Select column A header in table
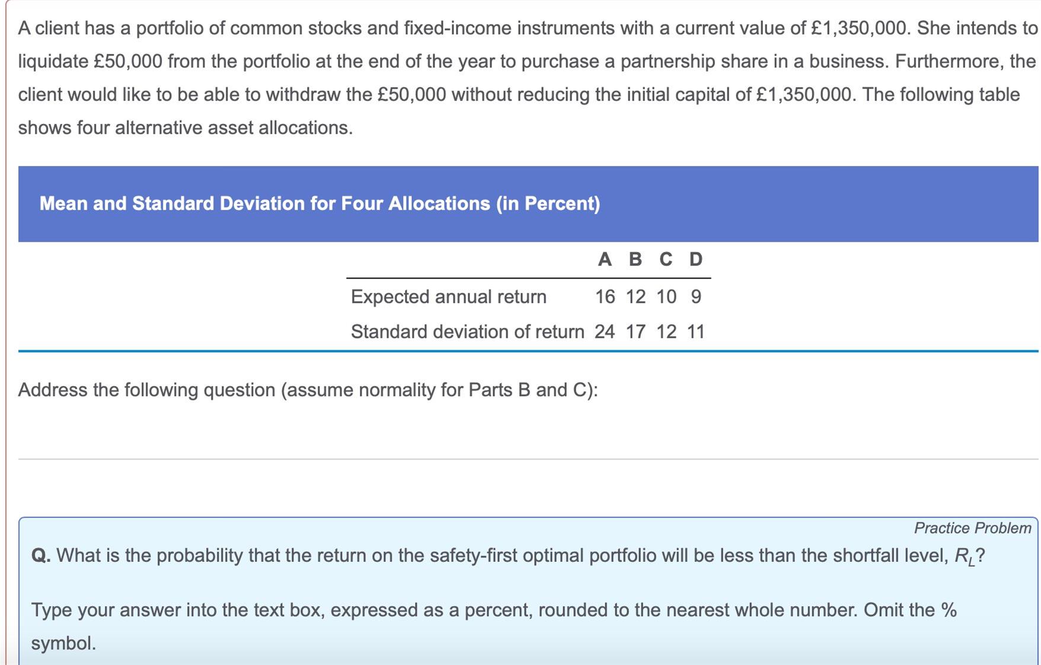Viewport: 1041px width, 665px height. (x=605, y=259)
